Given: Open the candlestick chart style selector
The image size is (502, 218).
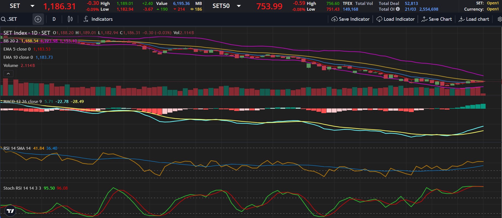Looking at the screenshot, I should tap(70, 19).
